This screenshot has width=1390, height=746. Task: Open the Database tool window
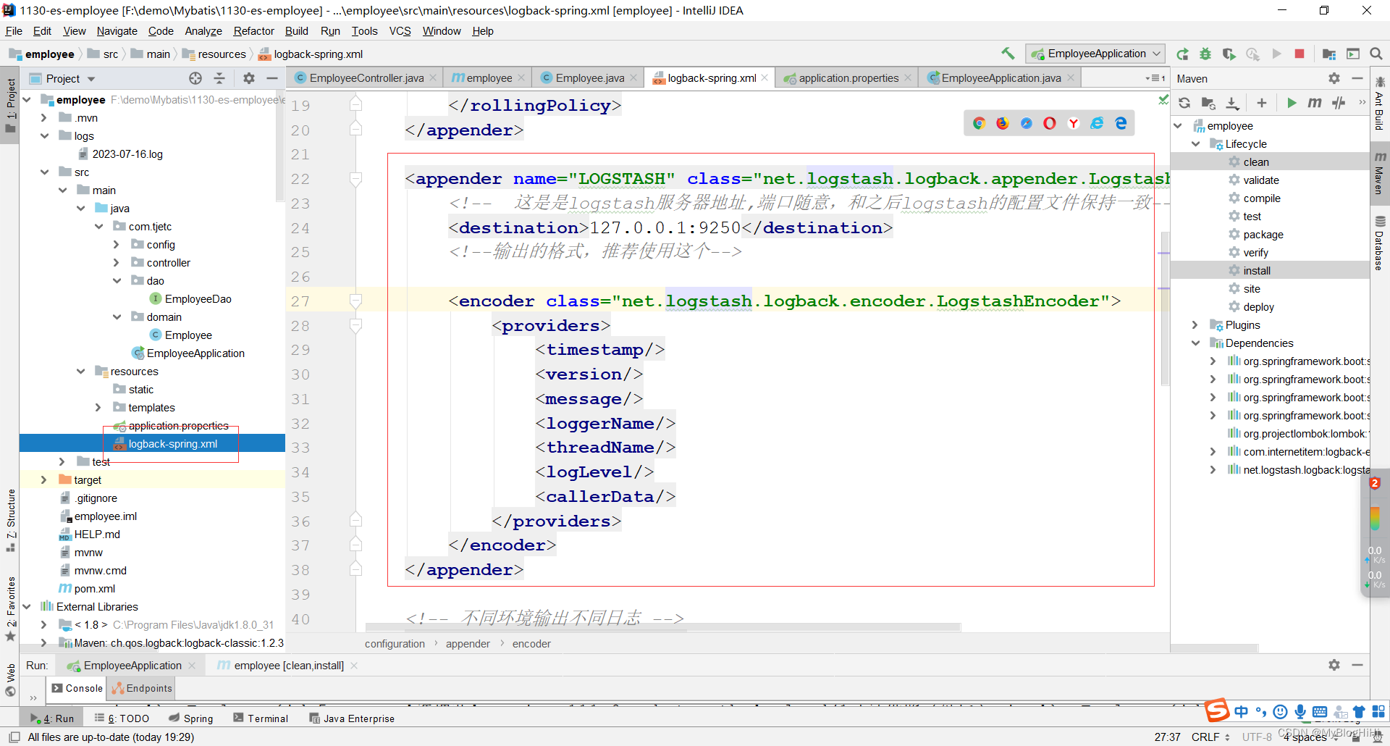(x=1380, y=243)
